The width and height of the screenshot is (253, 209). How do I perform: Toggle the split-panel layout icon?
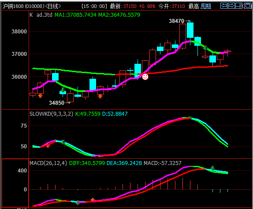point(239,6)
